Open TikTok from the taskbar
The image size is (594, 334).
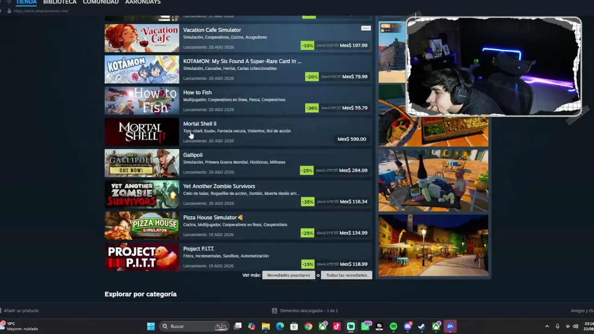(337, 327)
